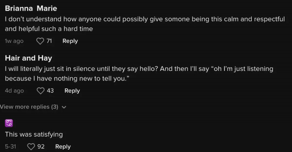Open Brianna Marie's profile name
Viewport: 292px width, 152px height.
(31, 8)
